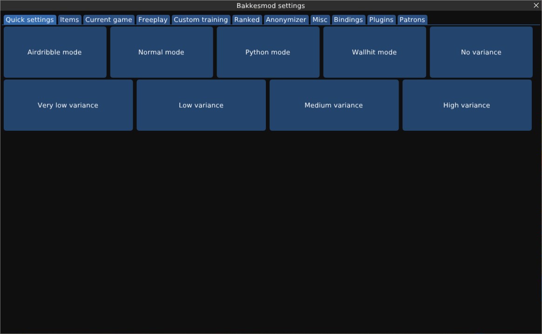Go to the Bindings tab

[x=348, y=20]
